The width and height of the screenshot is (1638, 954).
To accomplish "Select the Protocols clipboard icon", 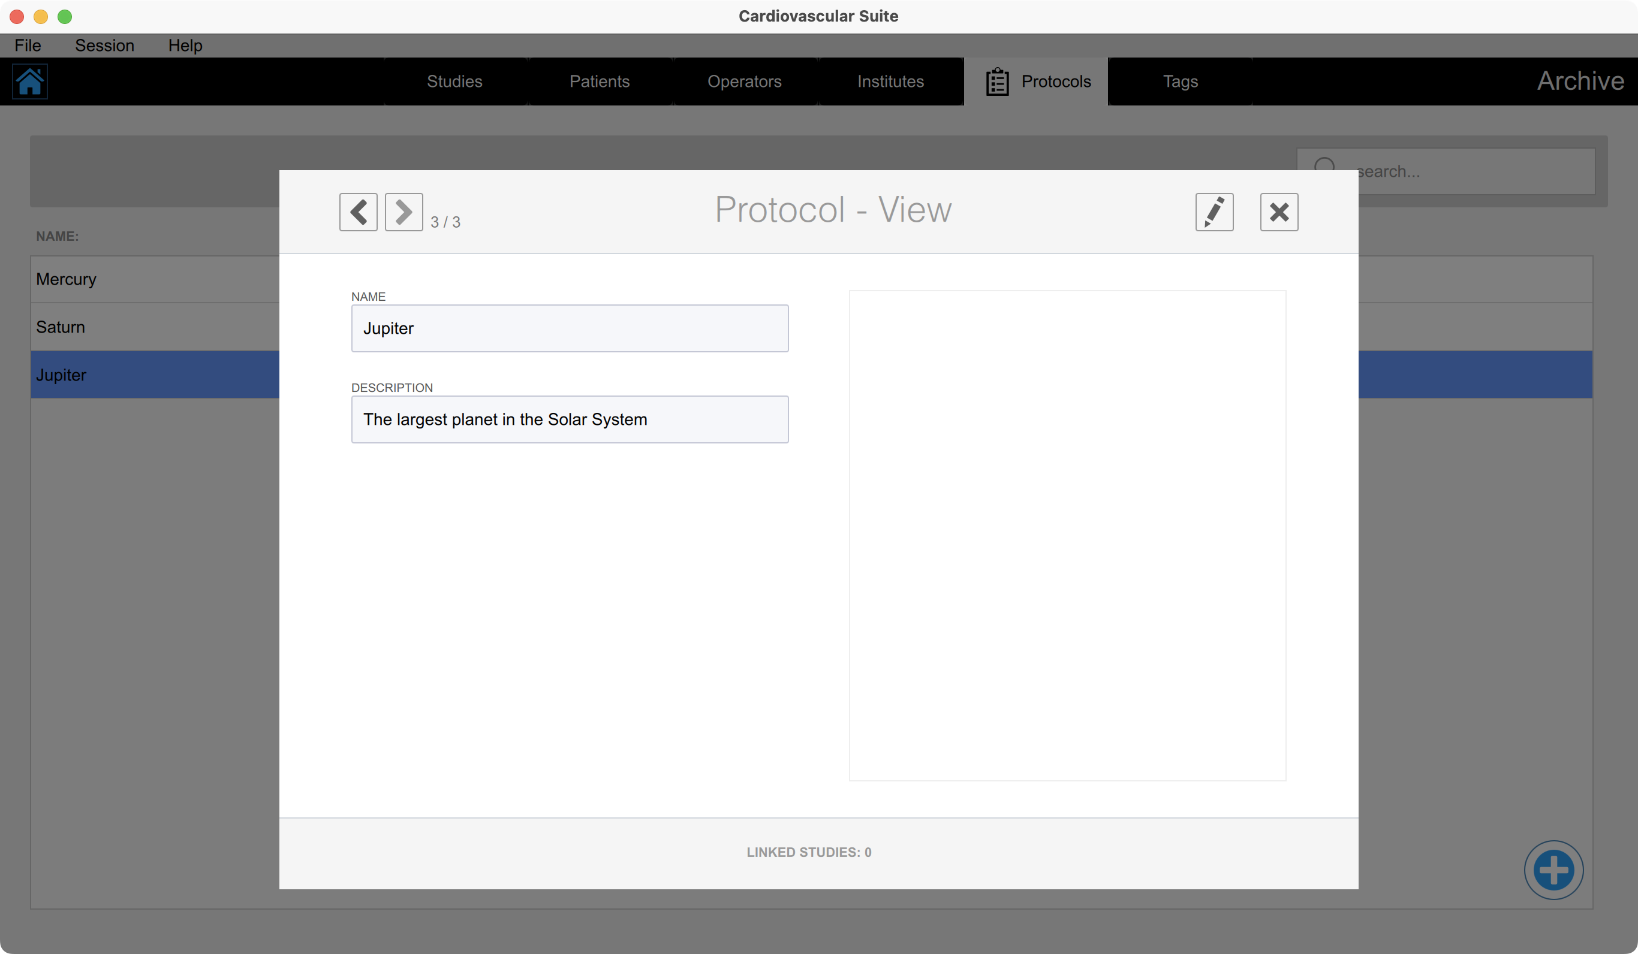I will (997, 81).
